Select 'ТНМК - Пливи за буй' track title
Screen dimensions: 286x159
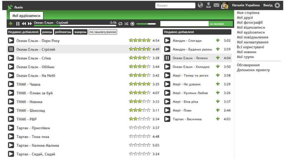click(34, 93)
